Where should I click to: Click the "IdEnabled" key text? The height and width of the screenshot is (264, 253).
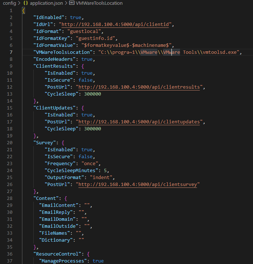[49, 18]
